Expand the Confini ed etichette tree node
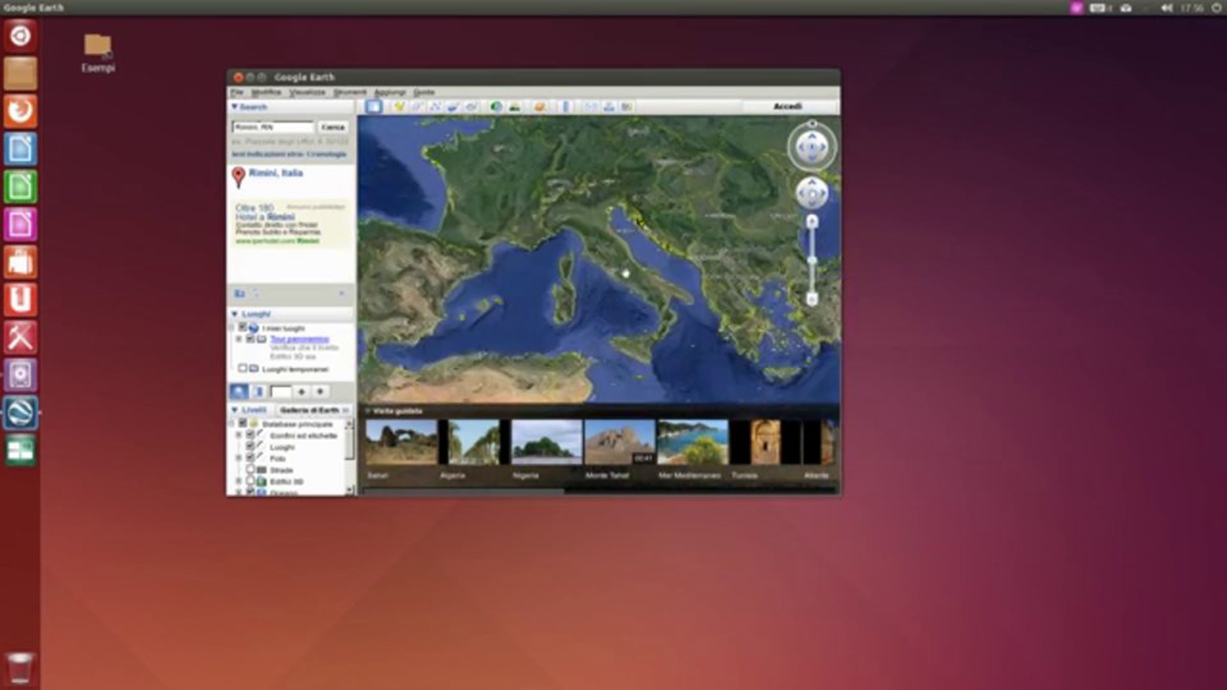 (x=238, y=435)
